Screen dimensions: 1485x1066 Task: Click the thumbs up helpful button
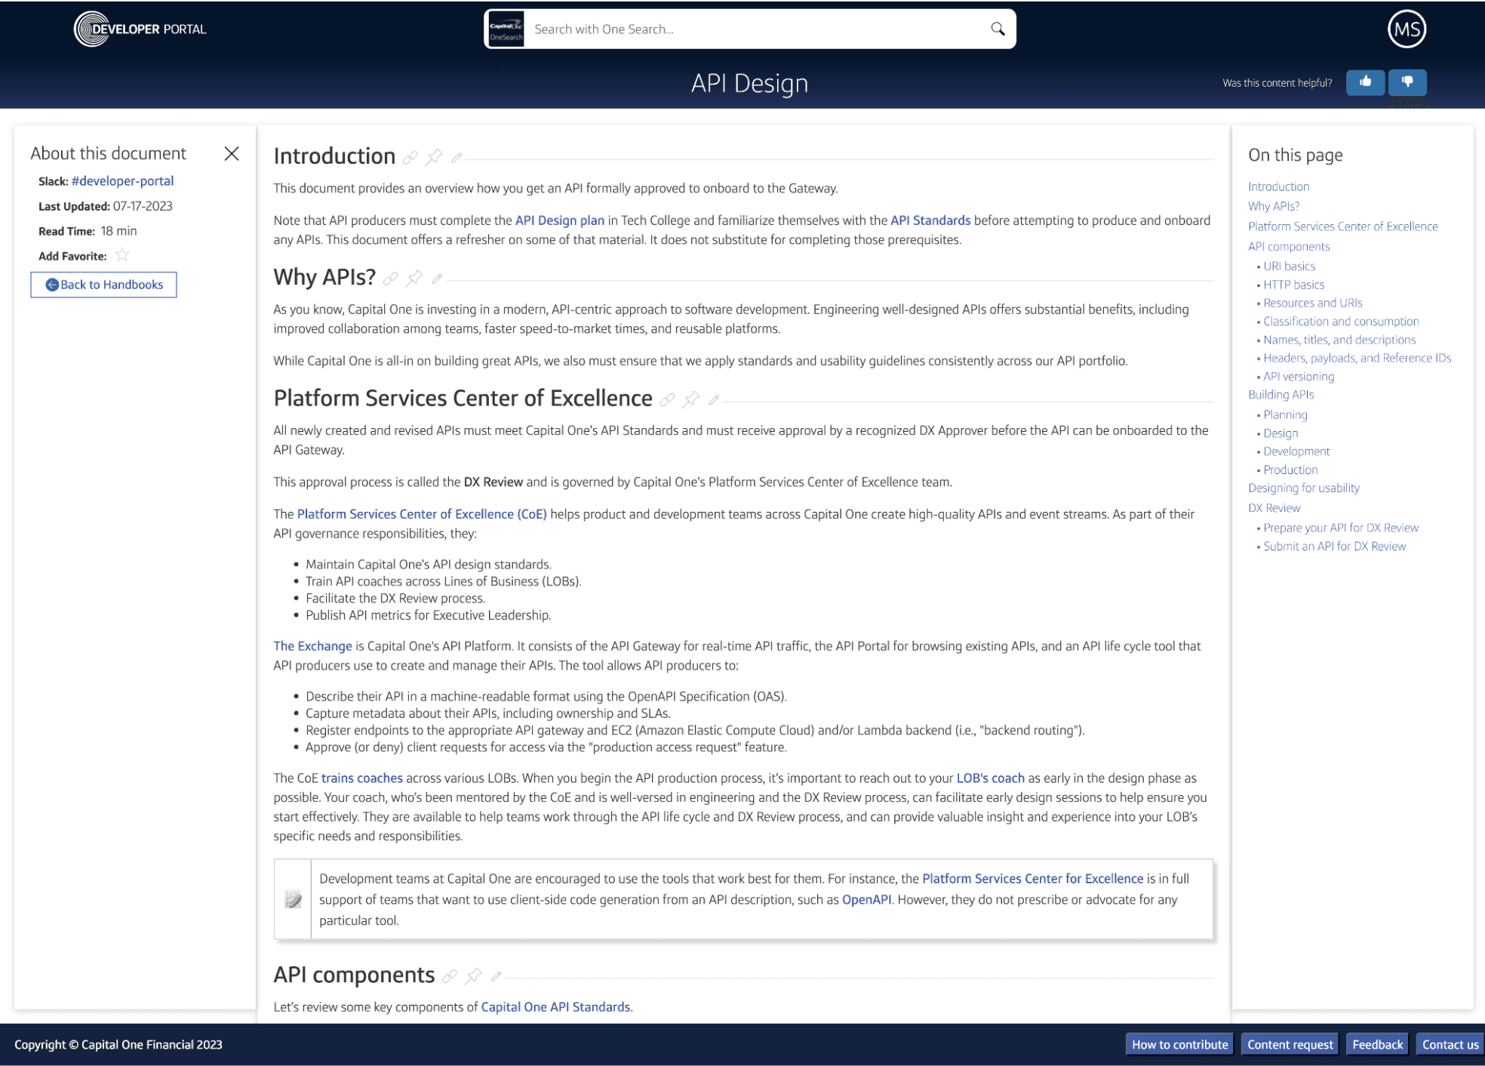tap(1365, 82)
